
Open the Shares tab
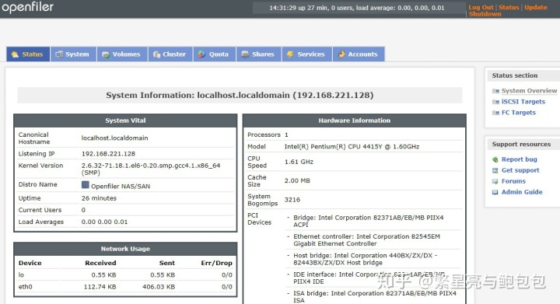pos(258,54)
